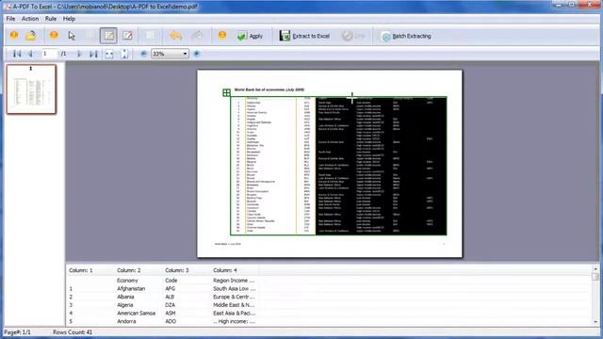
Task: Click Extract to Excel button
Action: pyautogui.click(x=304, y=36)
